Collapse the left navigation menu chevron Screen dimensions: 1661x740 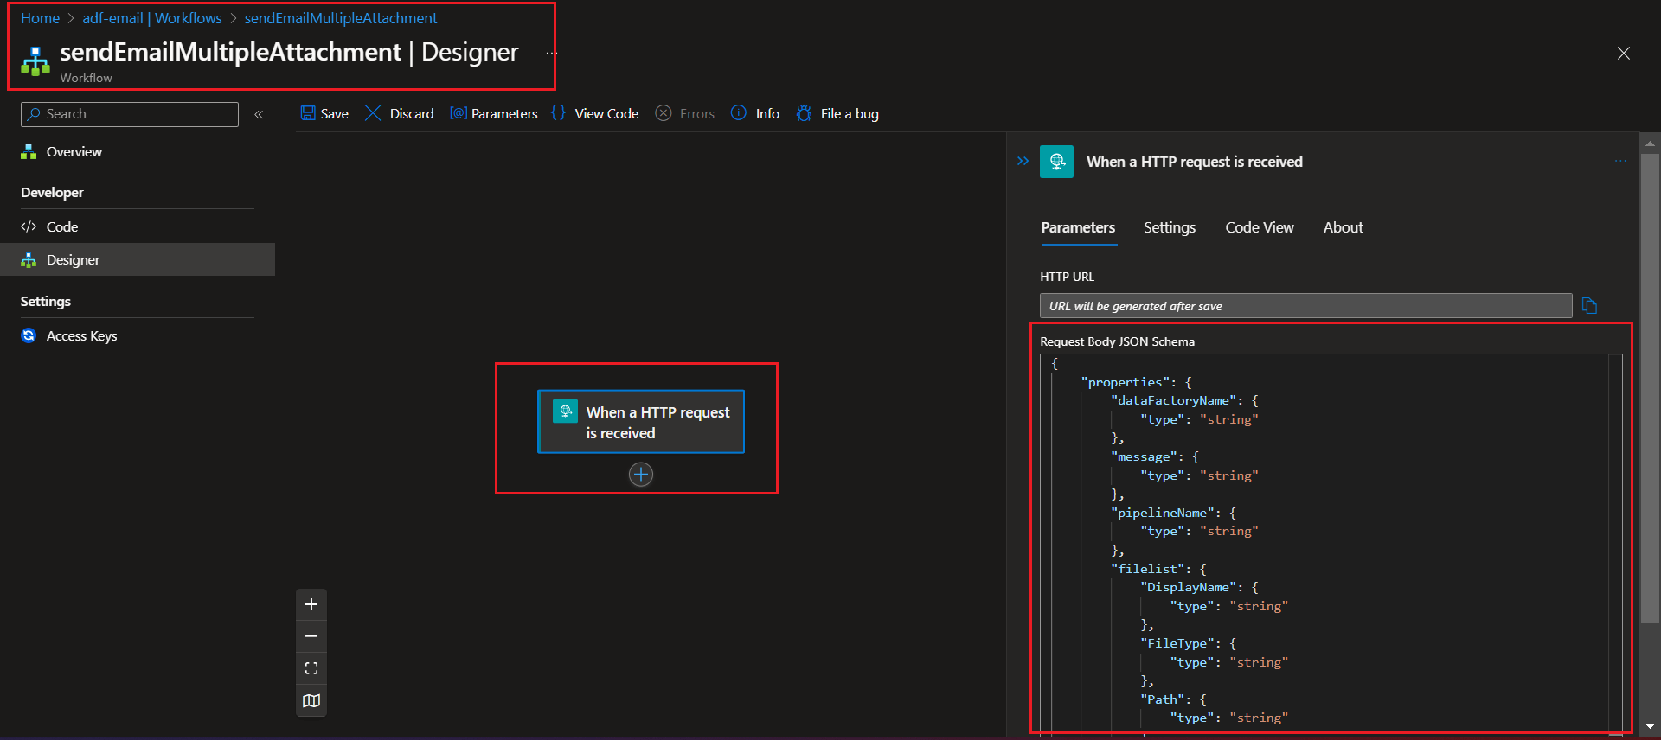(259, 114)
